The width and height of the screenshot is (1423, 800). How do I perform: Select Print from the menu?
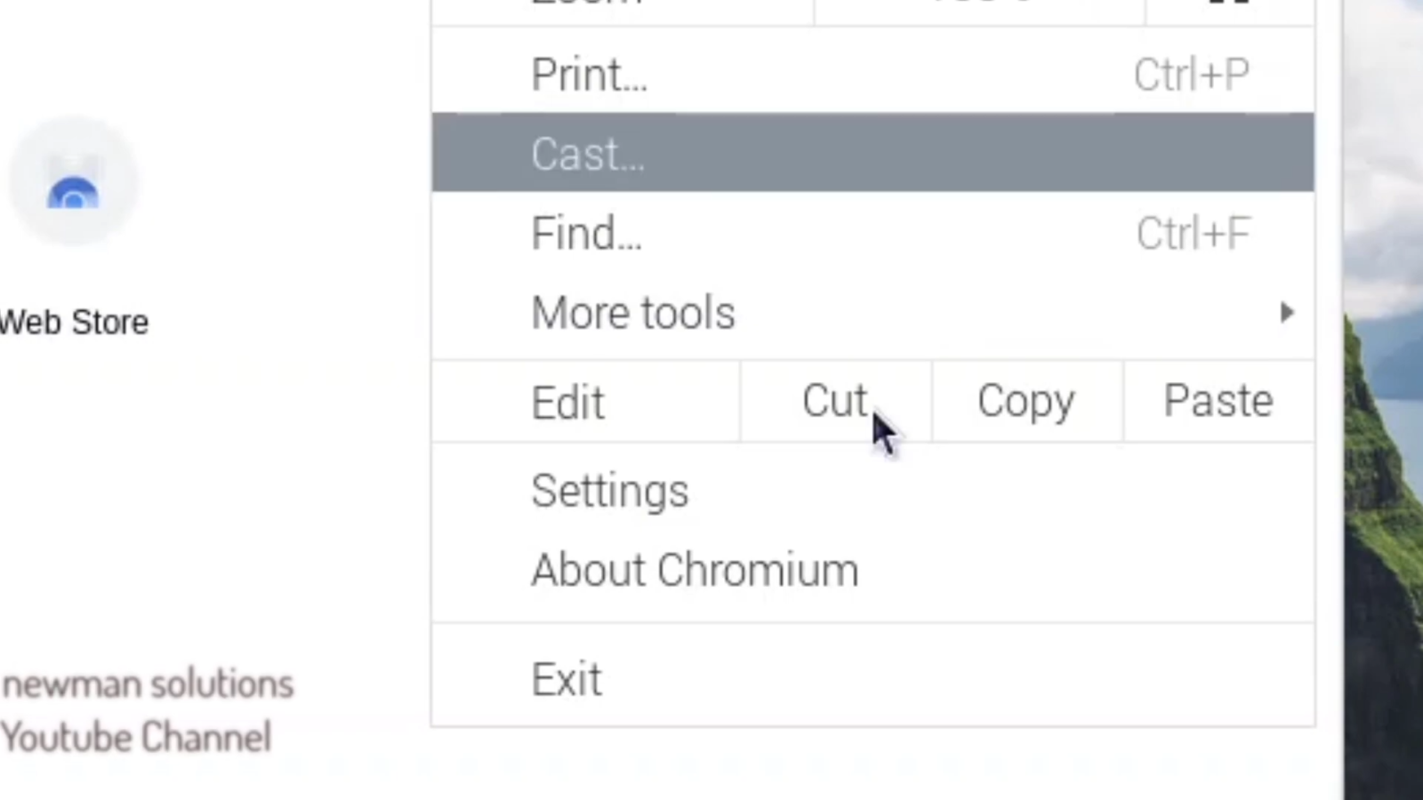(589, 75)
